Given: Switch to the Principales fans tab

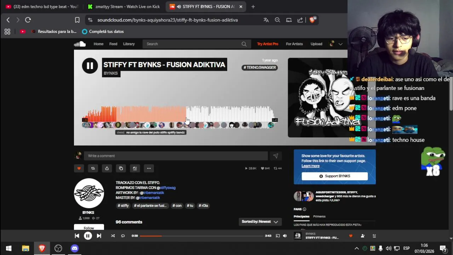Looking at the screenshot, I should (x=302, y=216).
